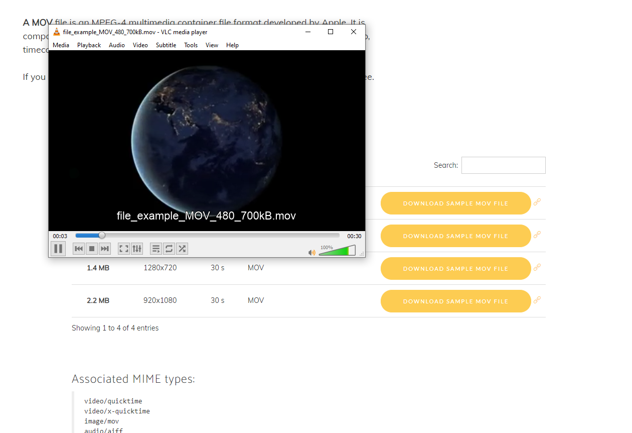Pause the video playback in VLC
Viewport: 632px width, 433px height.
tap(58, 248)
